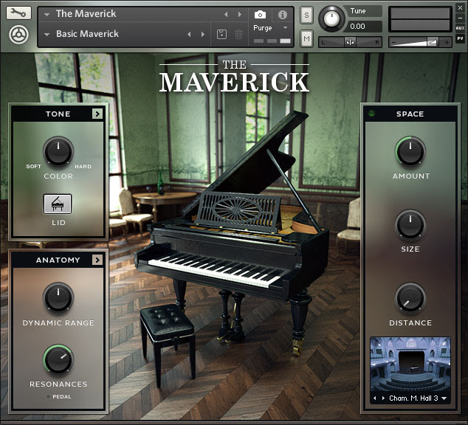
Task: Select previous snapshot for Basic Maverick
Action: coord(189,34)
